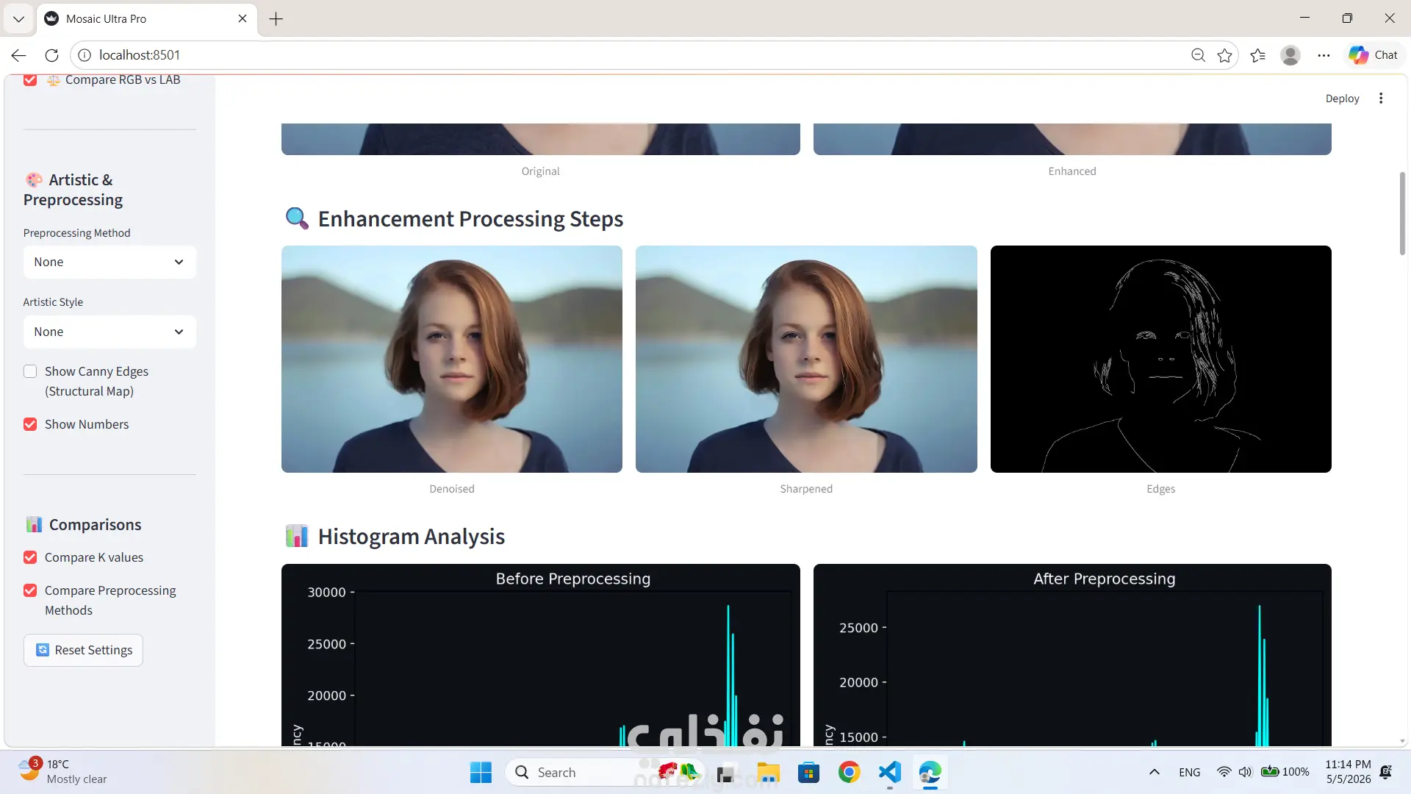Open the clock showing 11:14 PM

tap(1348, 772)
